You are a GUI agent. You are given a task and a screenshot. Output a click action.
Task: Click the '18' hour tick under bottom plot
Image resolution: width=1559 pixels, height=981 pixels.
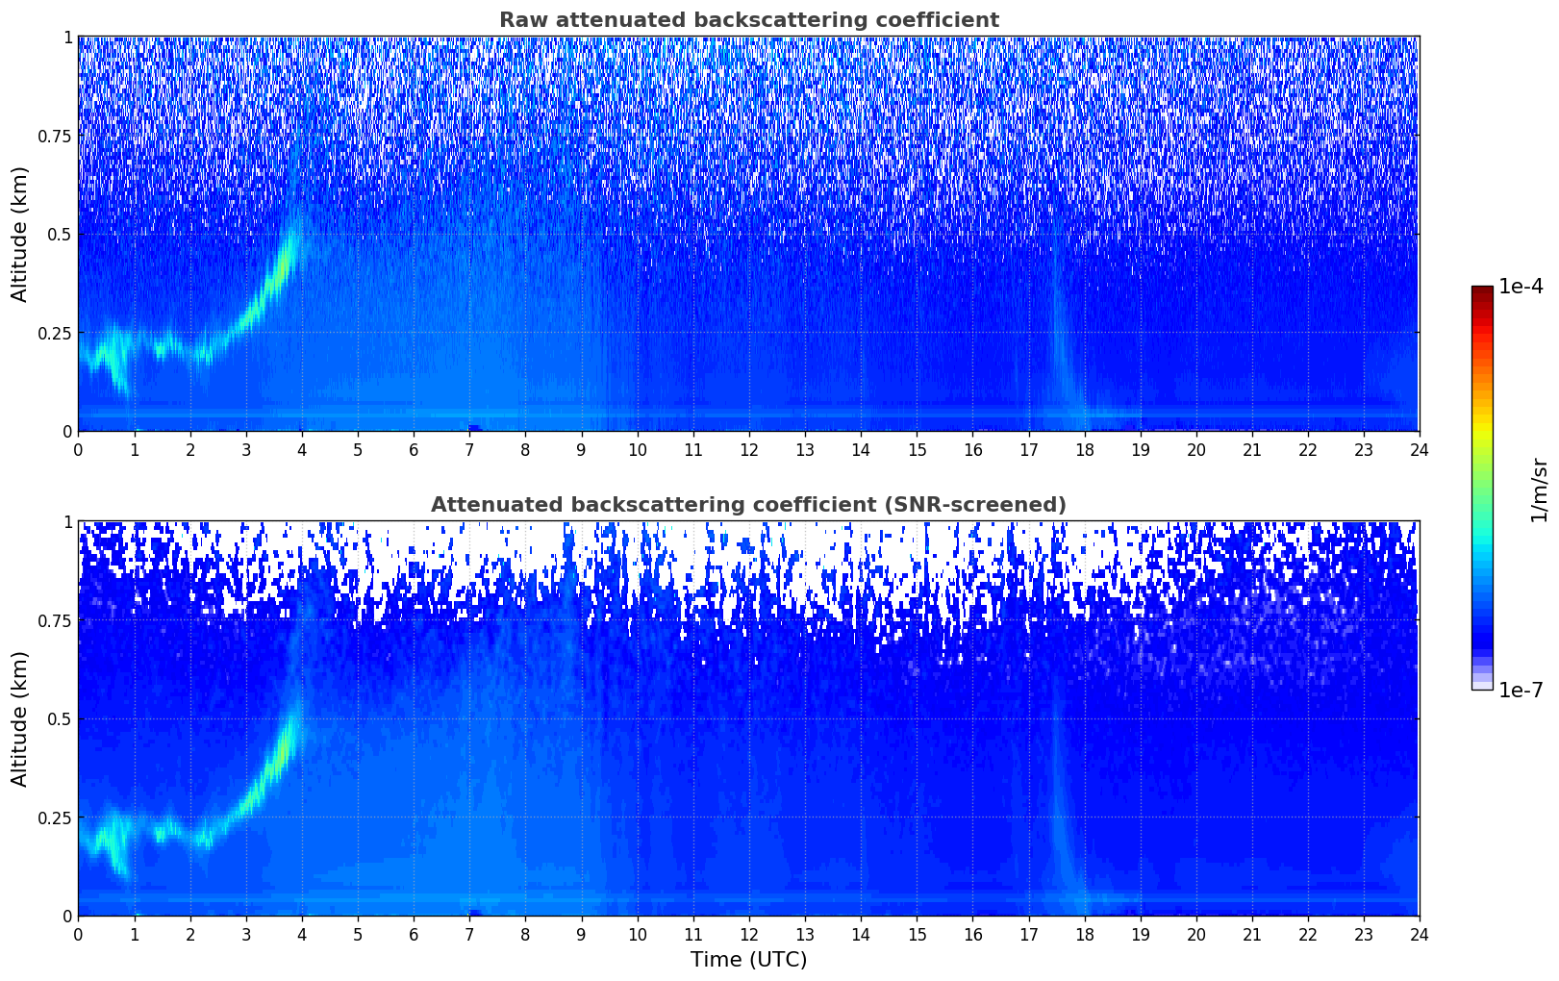coord(1085,934)
